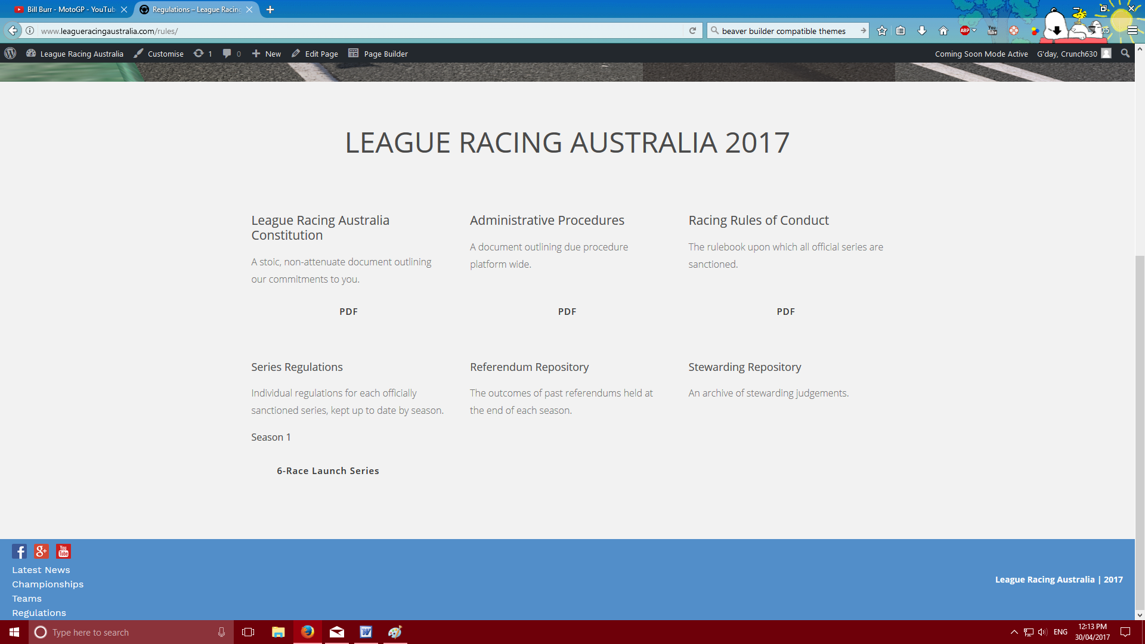Open Adblock Plus dropdown arrow
The width and height of the screenshot is (1145, 644).
click(x=974, y=30)
